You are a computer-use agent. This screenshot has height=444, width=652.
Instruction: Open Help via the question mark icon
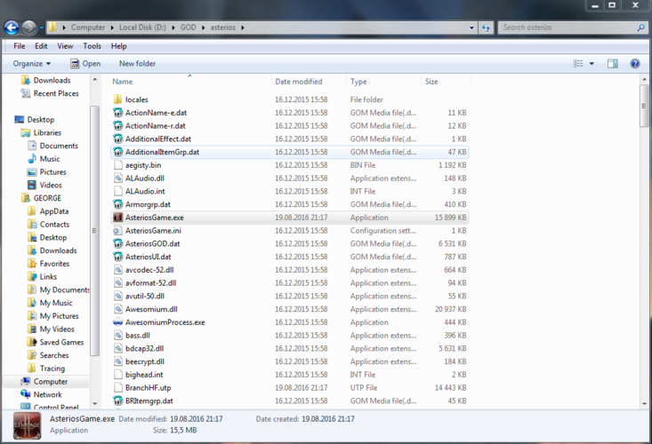(x=634, y=63)
